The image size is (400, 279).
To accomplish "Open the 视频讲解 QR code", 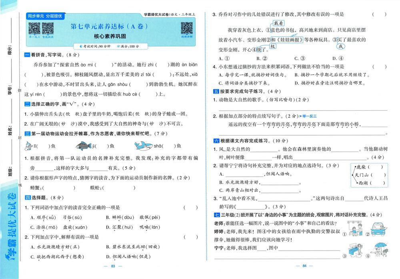I will [186, 28].
